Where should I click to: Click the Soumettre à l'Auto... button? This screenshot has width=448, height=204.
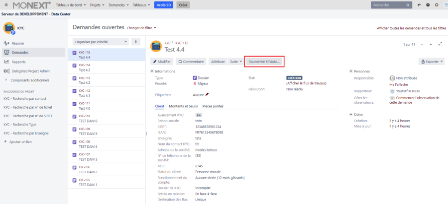click(264, 62)
